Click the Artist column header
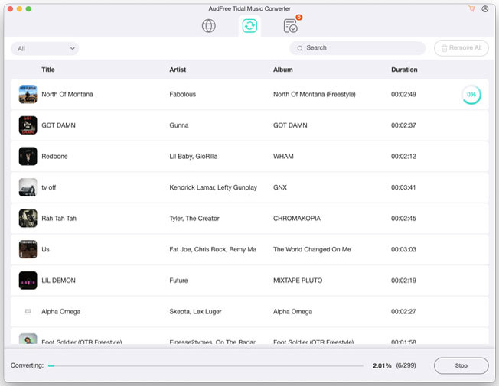The image size is (499, 386). [178, 70]
